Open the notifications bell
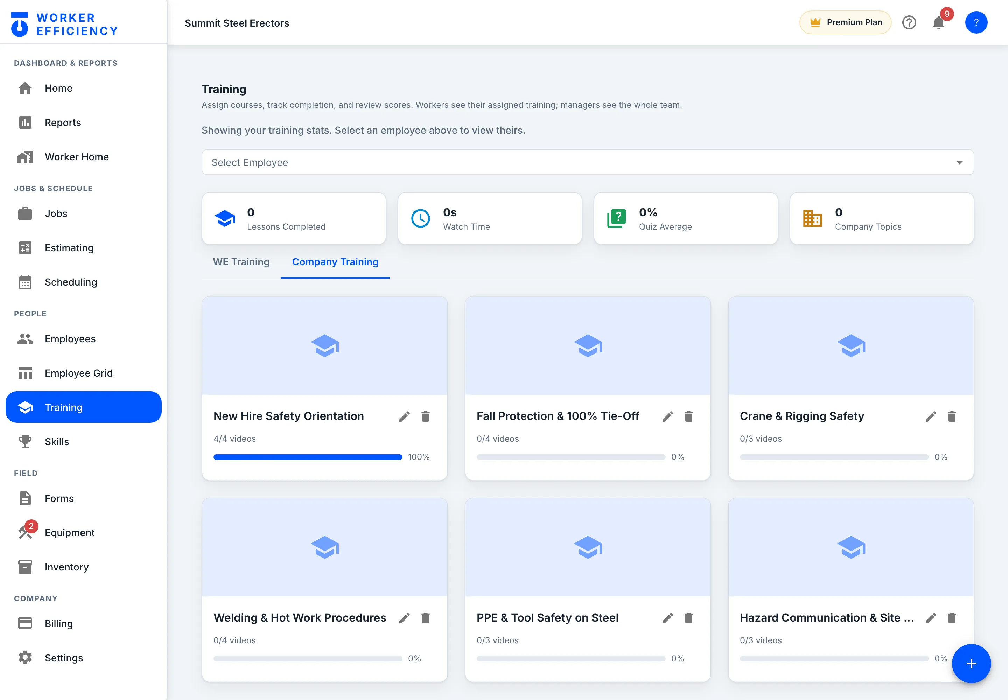 coord(939,22)
